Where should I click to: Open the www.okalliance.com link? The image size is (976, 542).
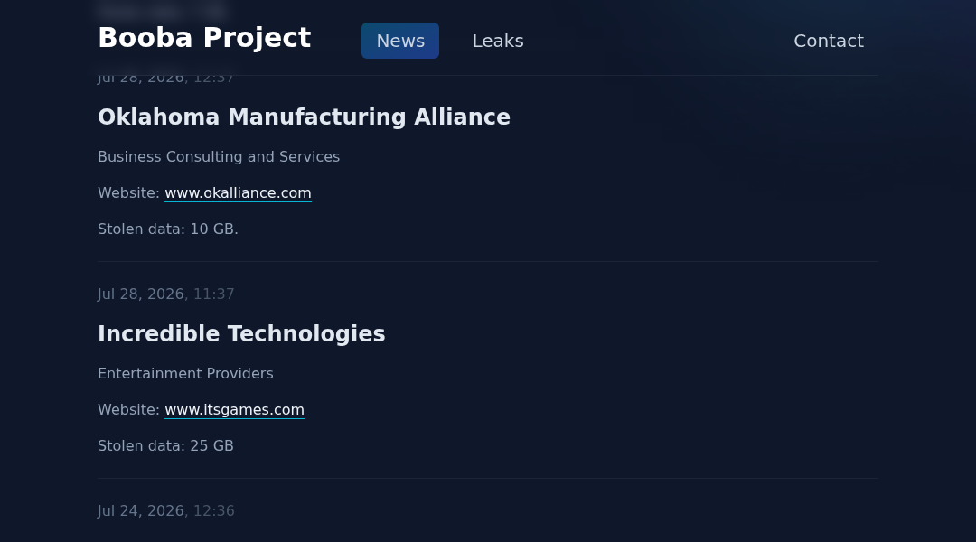(x=238, y=193)
